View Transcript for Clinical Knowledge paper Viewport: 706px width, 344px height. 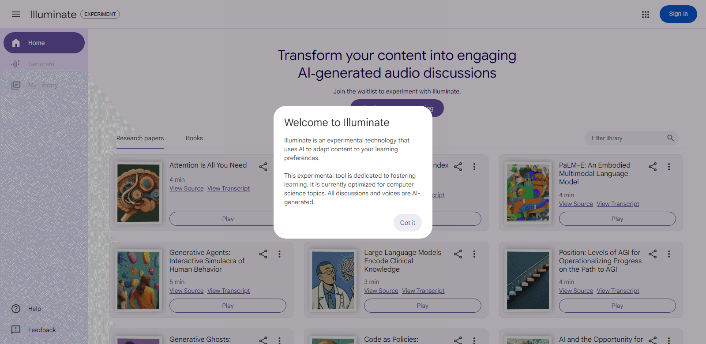point(423,291)
